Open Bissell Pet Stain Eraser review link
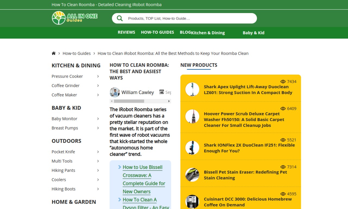The height and width of the screenshot is (209, 348). pyautogui.click(x=246, y=175)
